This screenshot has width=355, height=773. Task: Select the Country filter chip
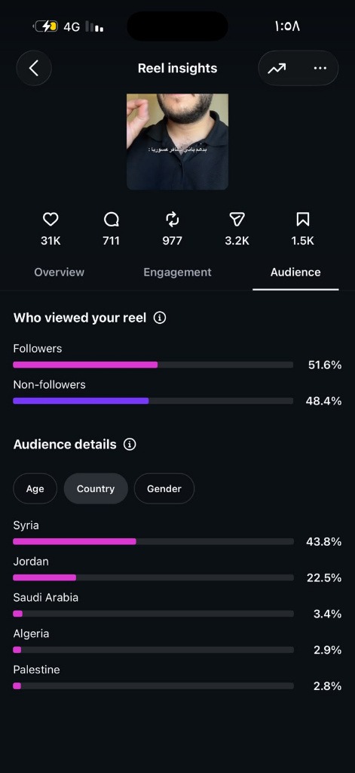(x=96, y=488)
